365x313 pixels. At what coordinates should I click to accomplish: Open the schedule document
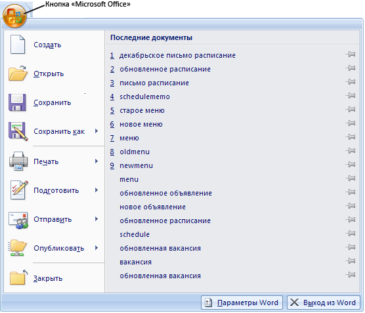point(135,234)
